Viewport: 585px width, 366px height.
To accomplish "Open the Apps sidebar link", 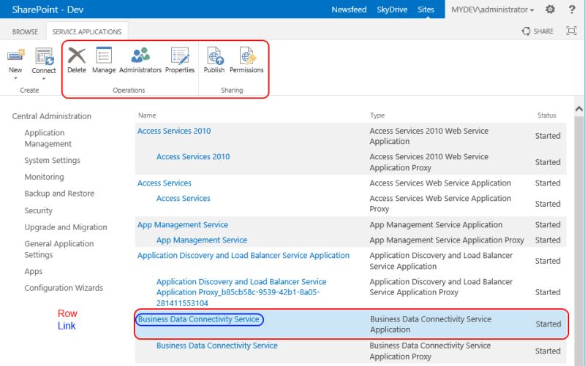I will [33, 271].
